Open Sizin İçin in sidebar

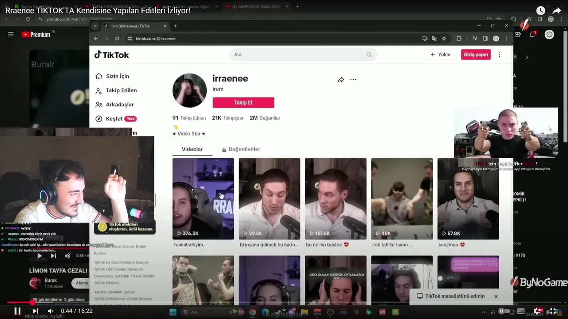[112, 76]
